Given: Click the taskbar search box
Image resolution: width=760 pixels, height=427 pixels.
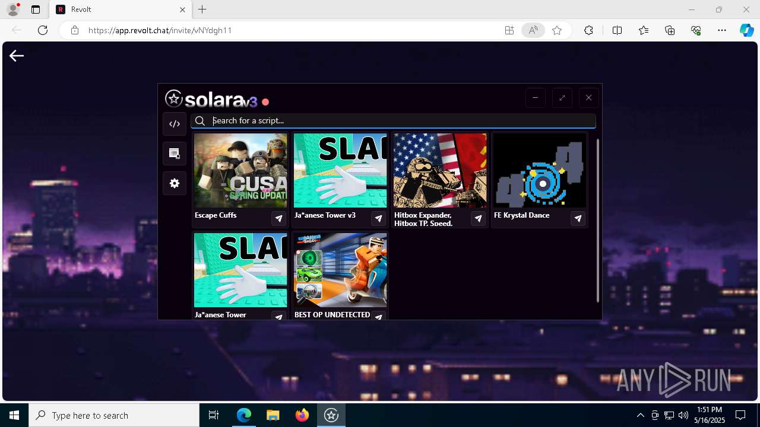Looking at the screenshot, I should coord(114,415).
